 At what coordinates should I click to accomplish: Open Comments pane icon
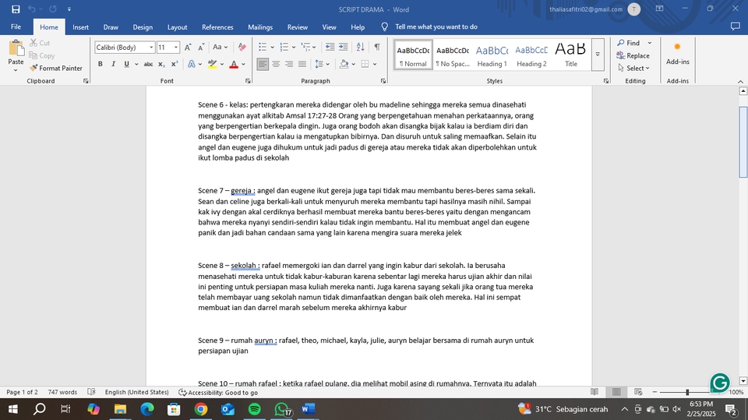coord(735,26)
